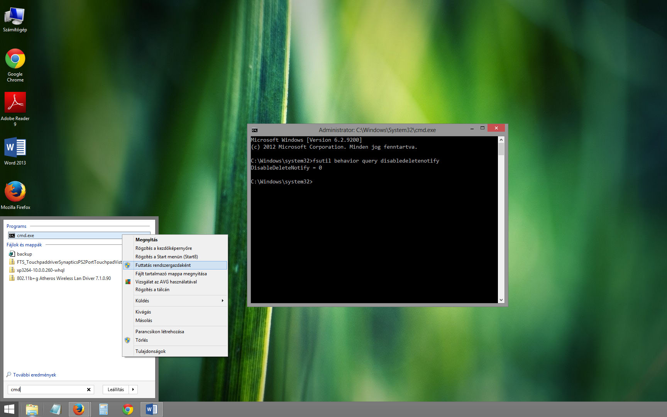Select Futtatás rendszergazdaként from context menu
This screenshot has width=667, height=417.
(163, 265)
